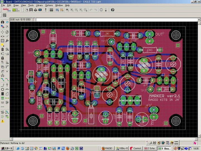The width and height of the screenshot is (201, 151).
Task: Click the Save board icon
Action: pos(31,10)
